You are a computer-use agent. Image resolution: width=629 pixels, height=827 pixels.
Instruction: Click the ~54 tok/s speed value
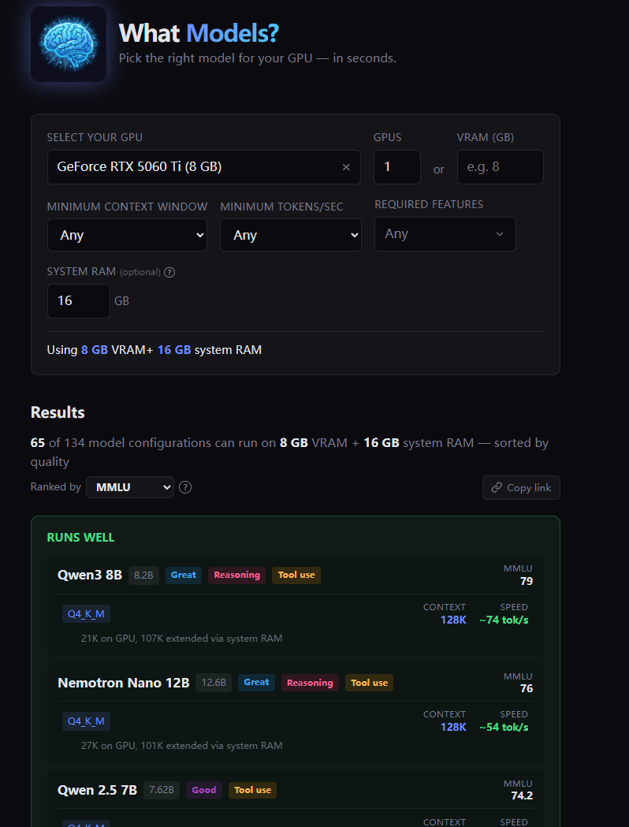[504, 728]
